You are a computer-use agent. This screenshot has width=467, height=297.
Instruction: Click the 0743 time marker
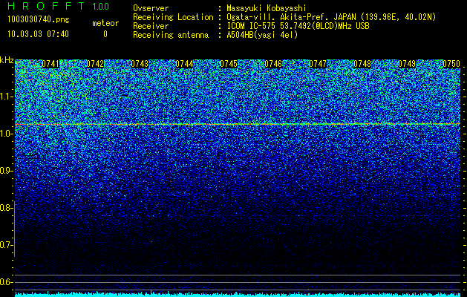point(140,64)
